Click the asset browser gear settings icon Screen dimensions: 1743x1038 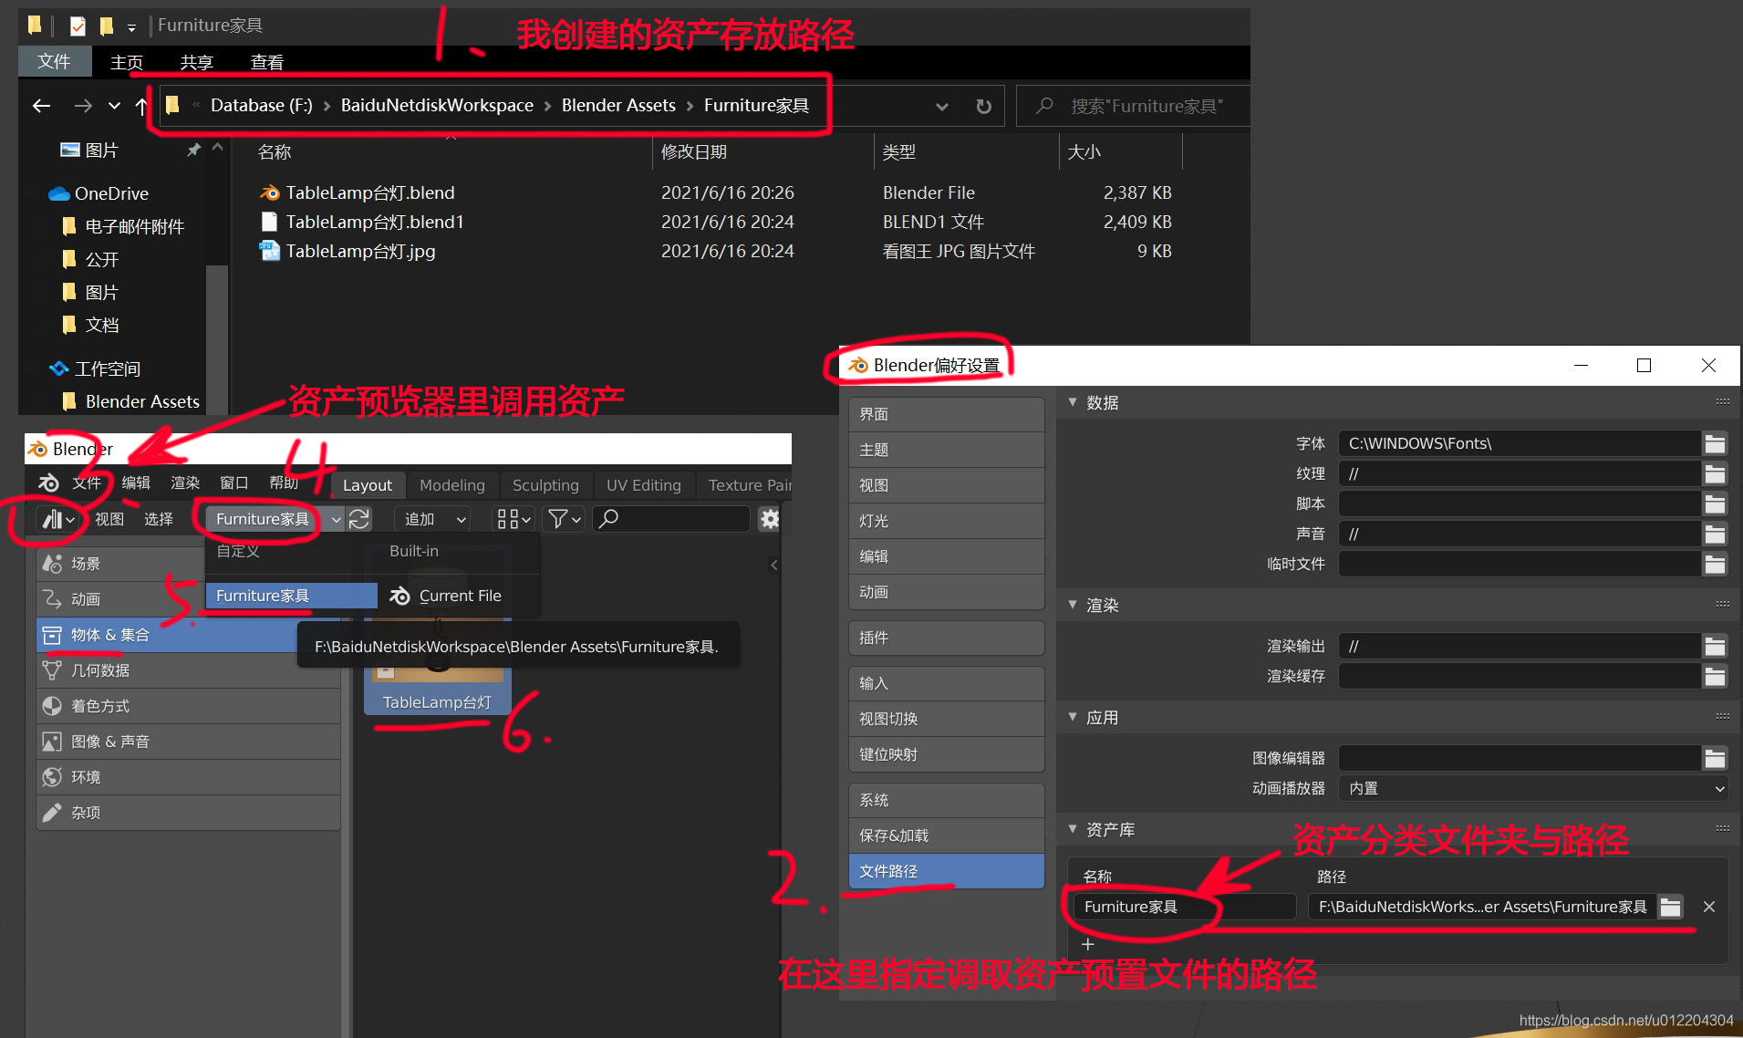click(x=770, y=519)
